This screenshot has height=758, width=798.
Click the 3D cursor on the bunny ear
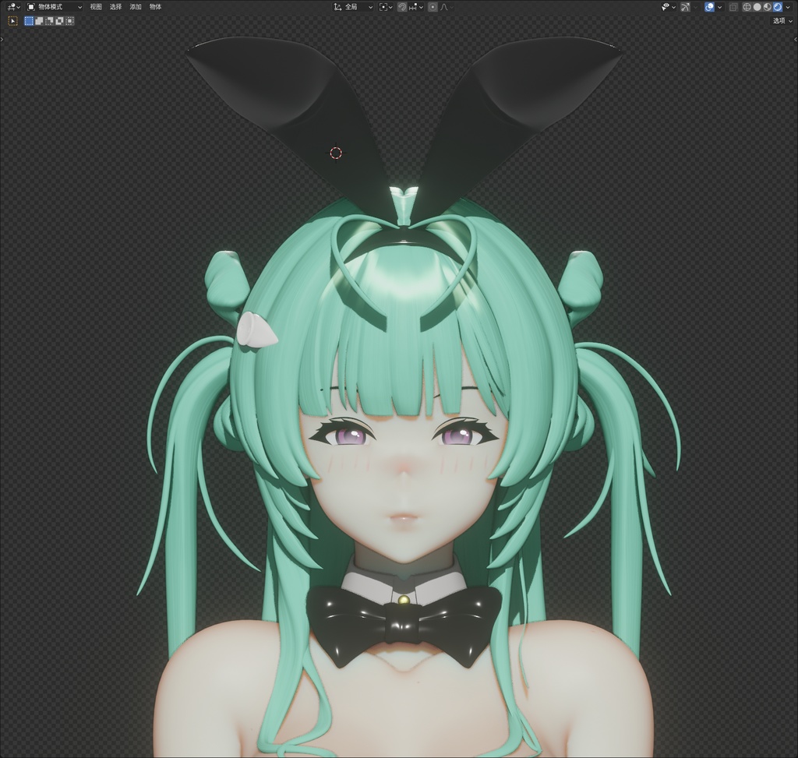tap(335, 152)
